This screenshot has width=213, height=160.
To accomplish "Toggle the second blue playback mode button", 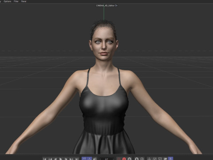I will [89, 159].
